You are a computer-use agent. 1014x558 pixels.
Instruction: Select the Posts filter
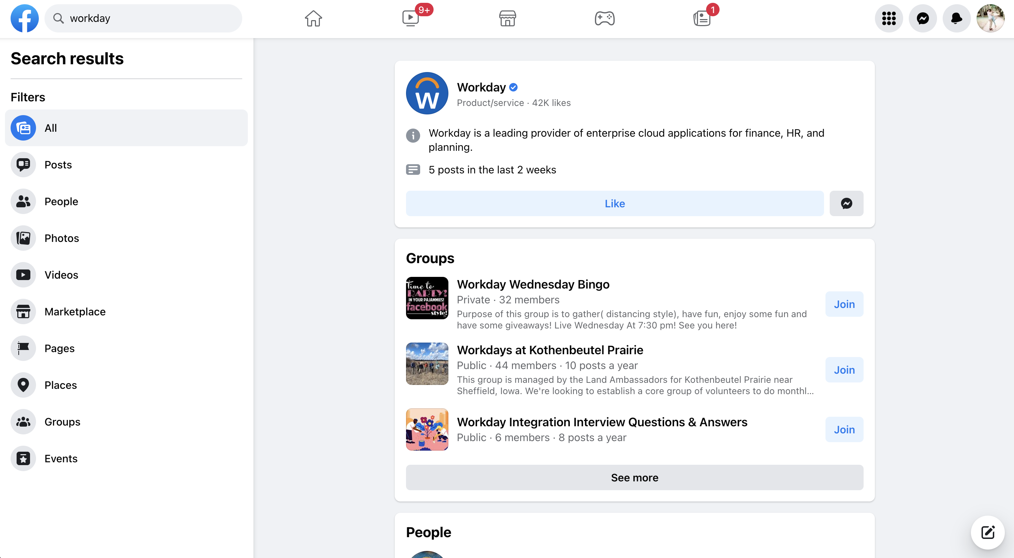[x=58, y=165]
